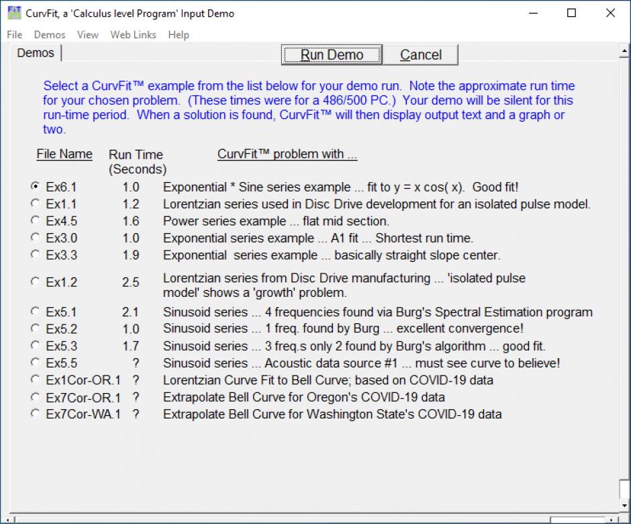
Task: Close the CurvFit window
Action: coord(610,13)
